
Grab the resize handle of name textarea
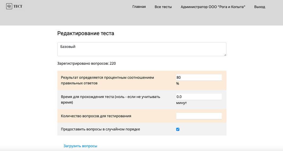225,55
